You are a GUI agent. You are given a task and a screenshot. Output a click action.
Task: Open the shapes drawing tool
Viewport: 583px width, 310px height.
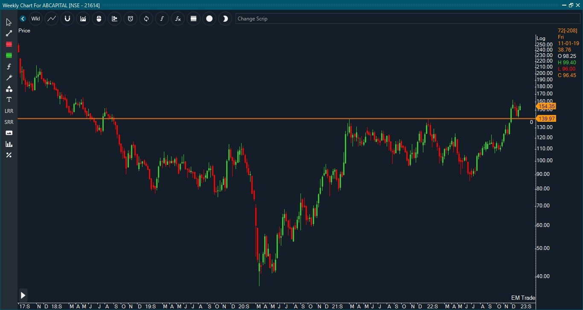[9, 89]
